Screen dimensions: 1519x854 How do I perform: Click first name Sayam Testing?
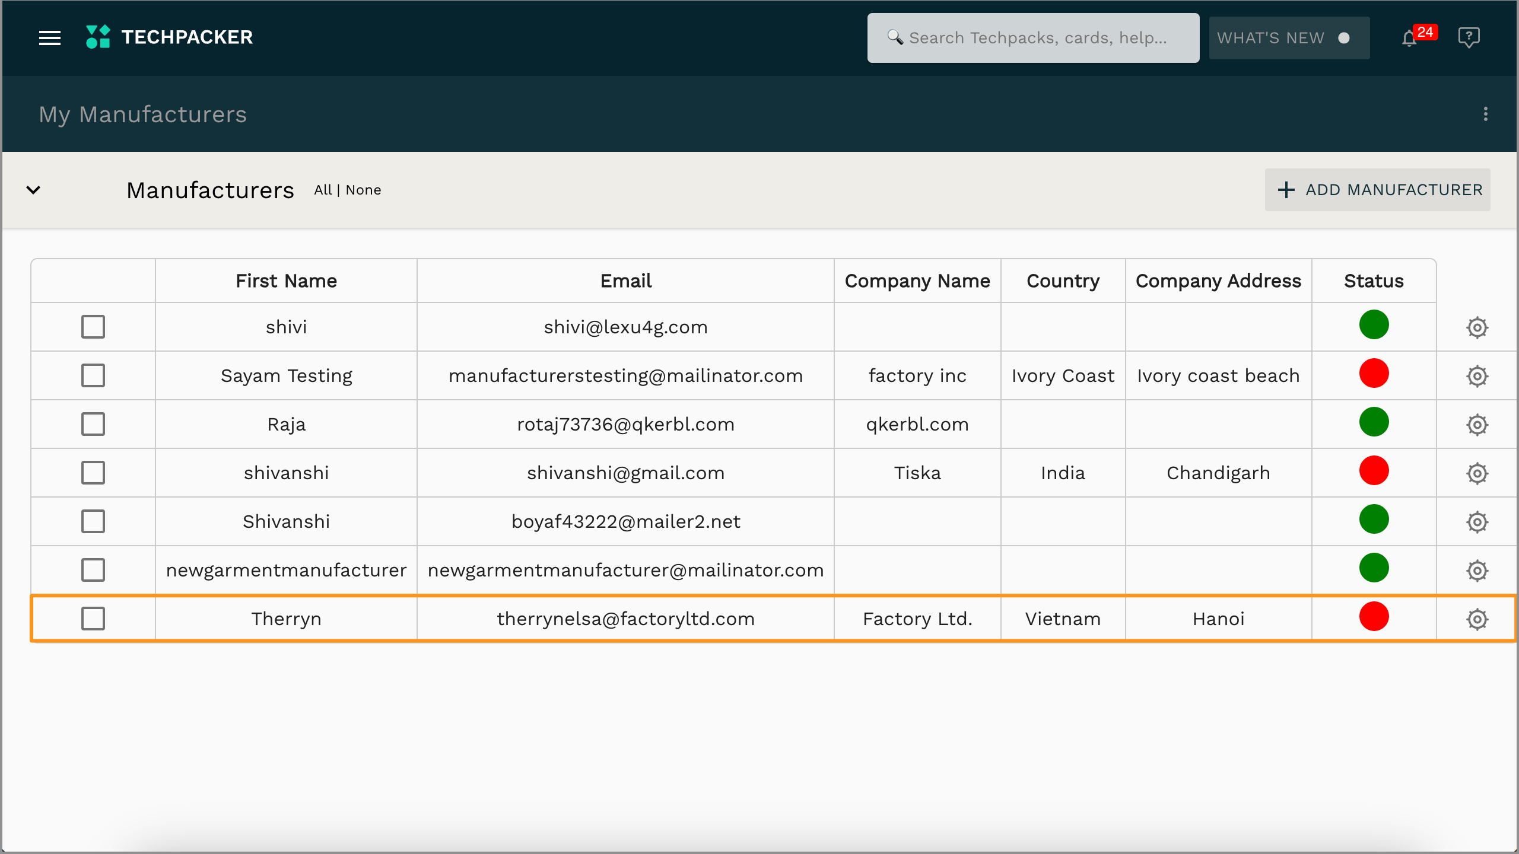click(286, 375)
